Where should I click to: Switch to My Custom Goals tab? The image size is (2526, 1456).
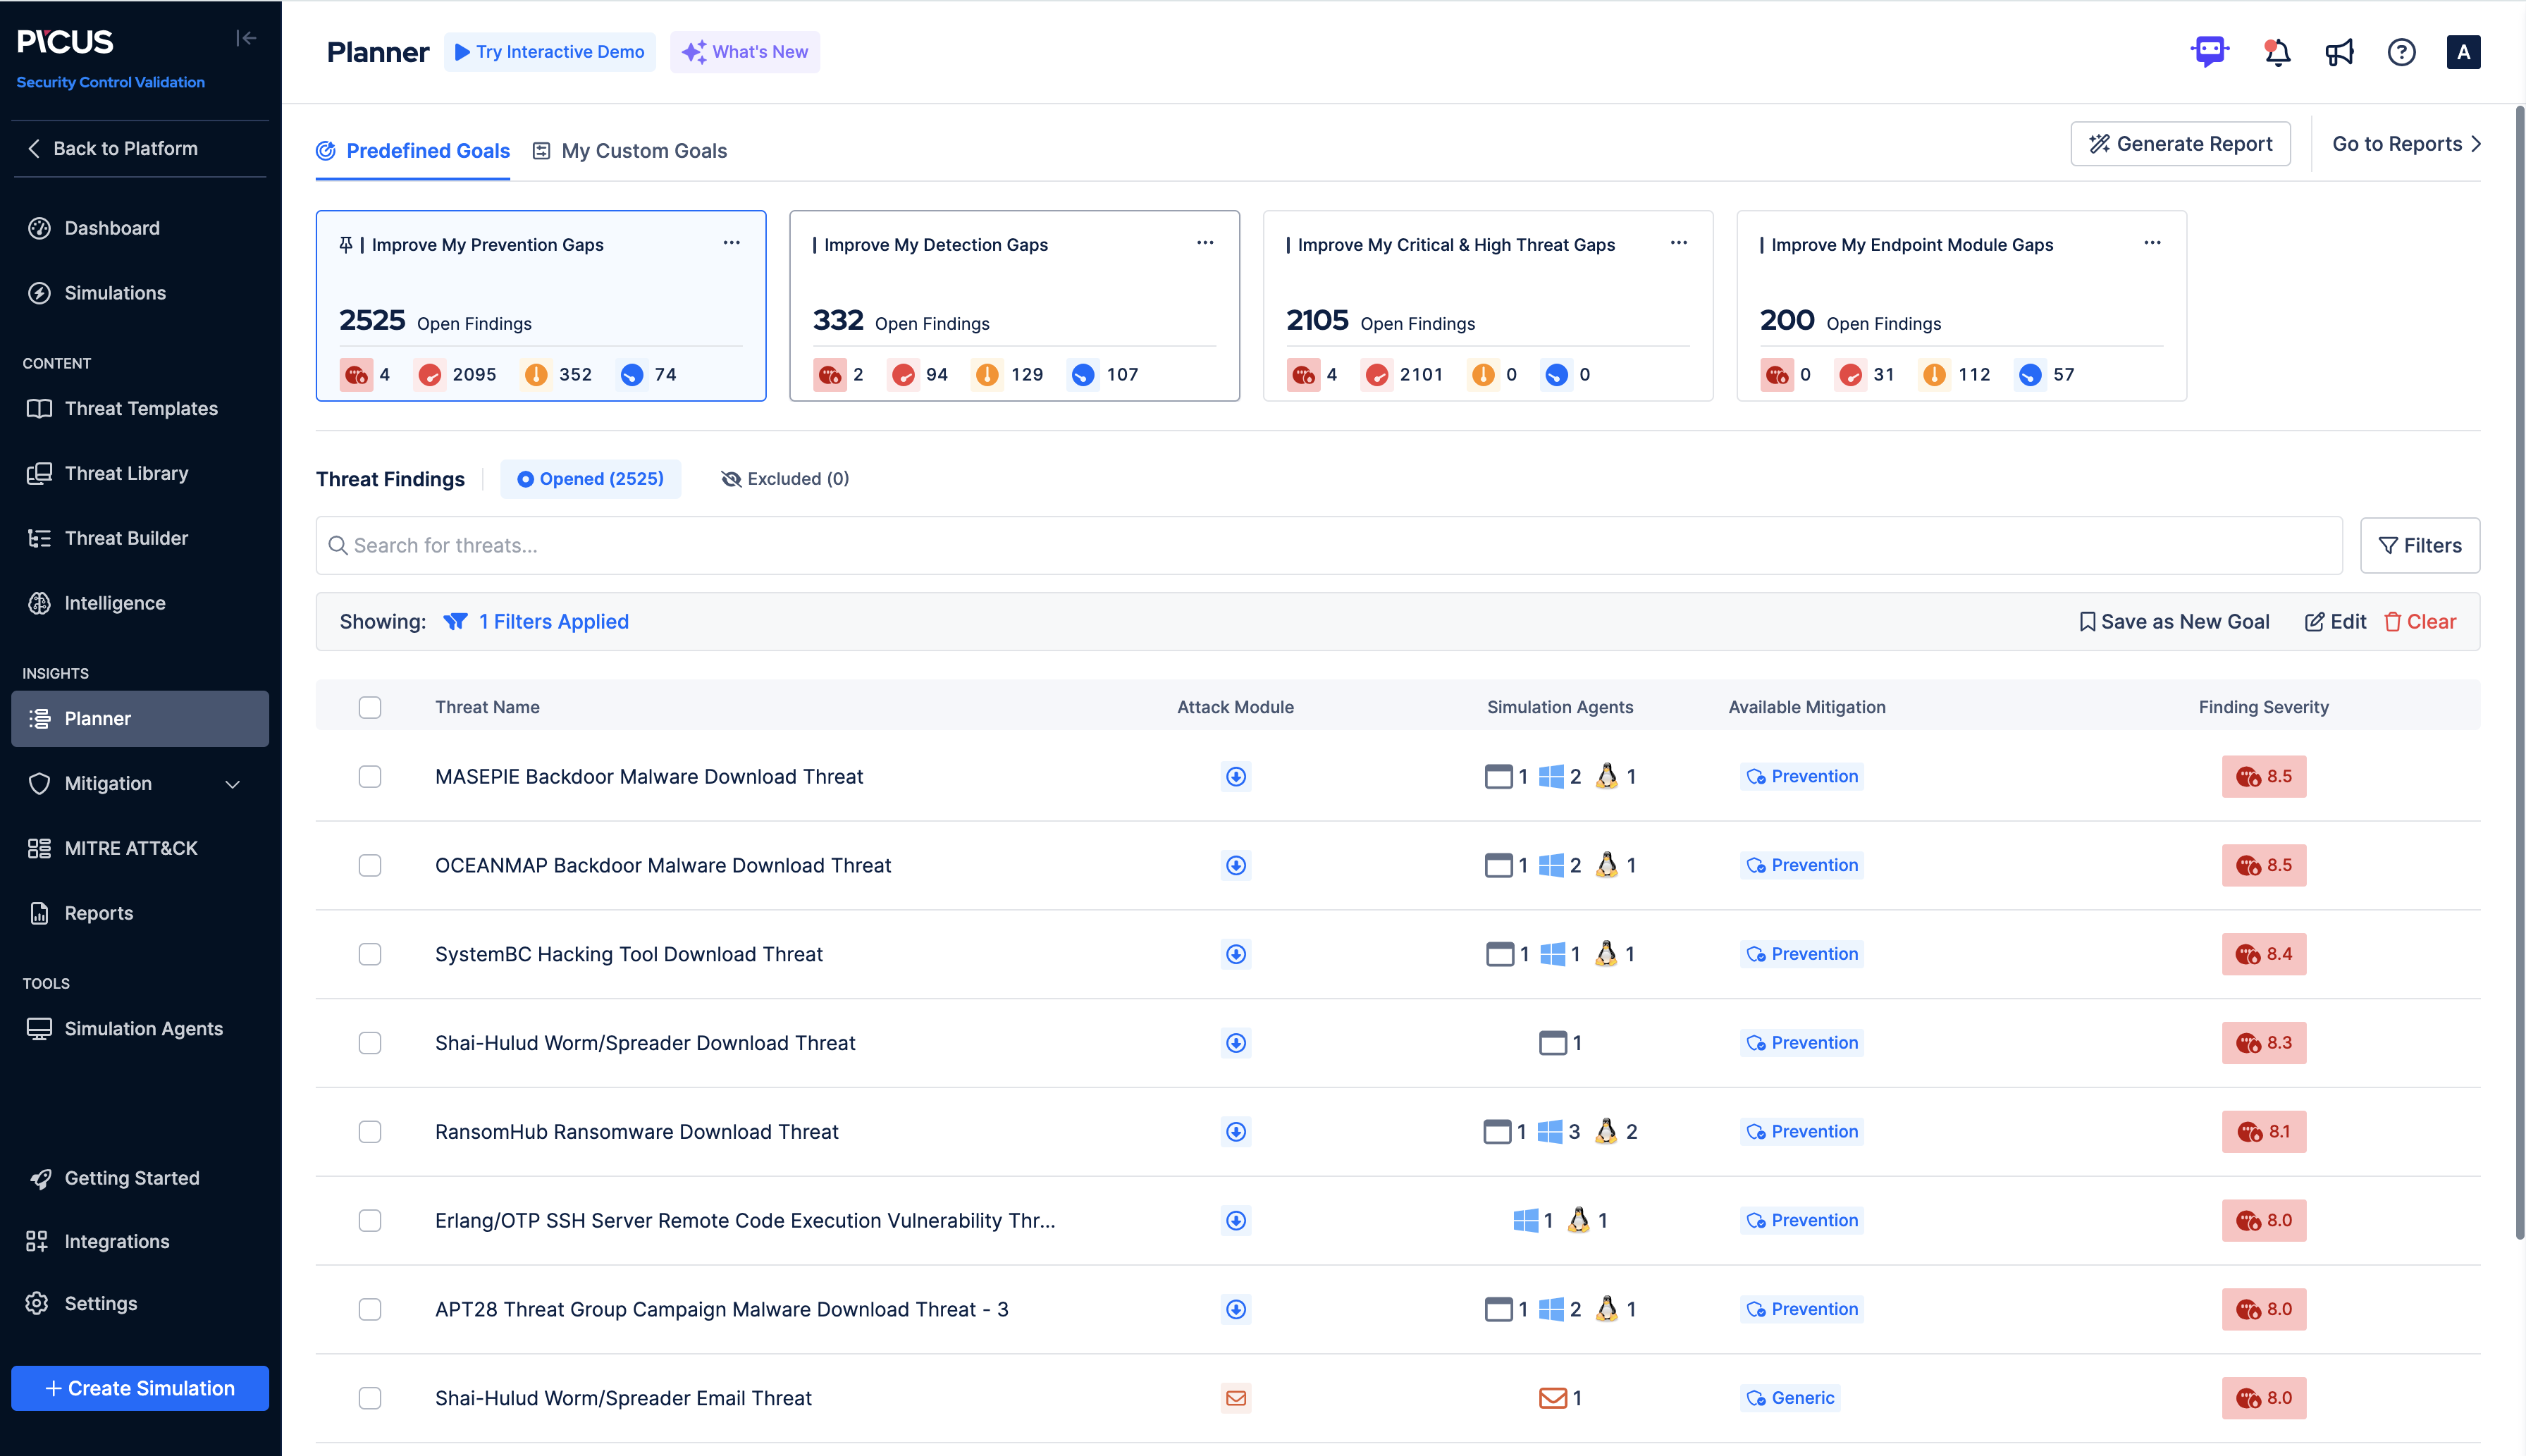pos(630,151)
